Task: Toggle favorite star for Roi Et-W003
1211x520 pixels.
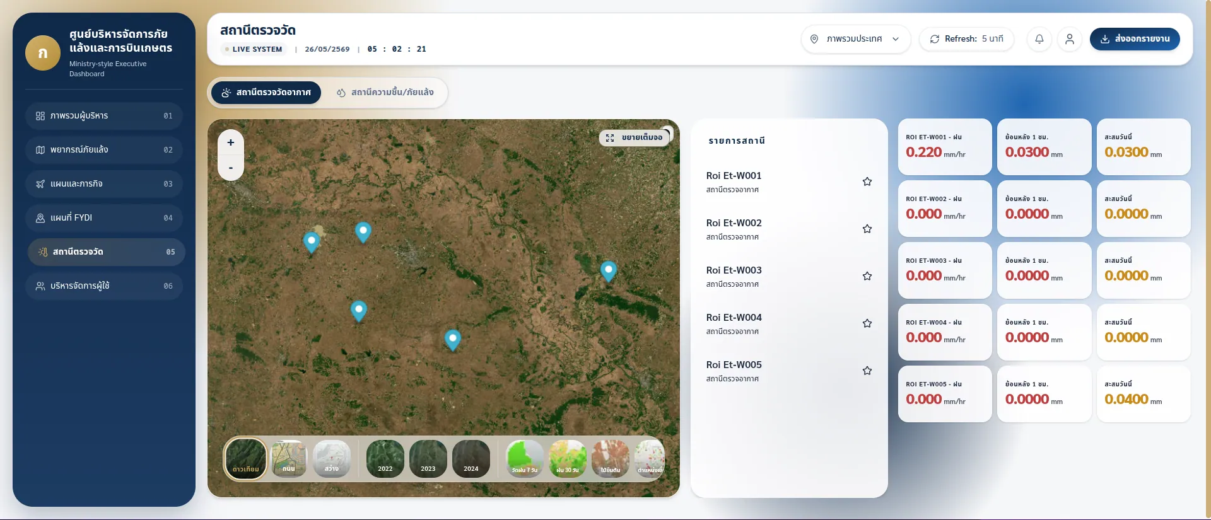Action: click(867, 276)
